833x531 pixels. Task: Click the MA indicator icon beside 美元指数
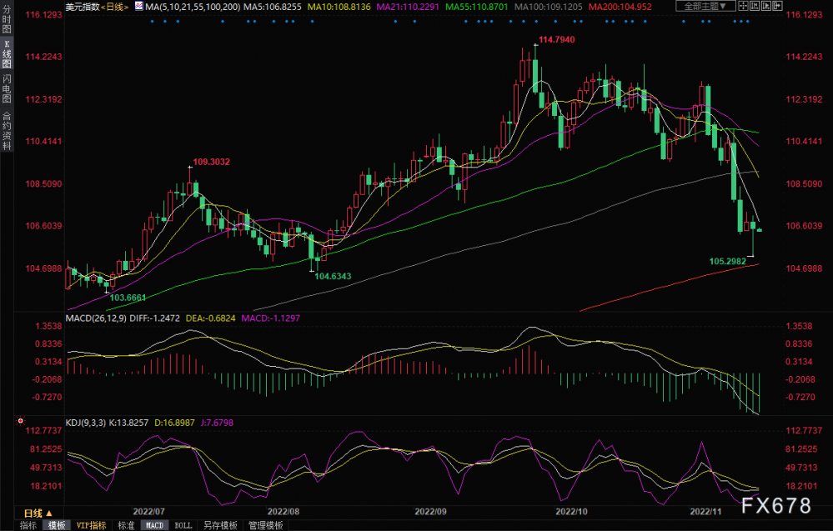tap(139, 7)
